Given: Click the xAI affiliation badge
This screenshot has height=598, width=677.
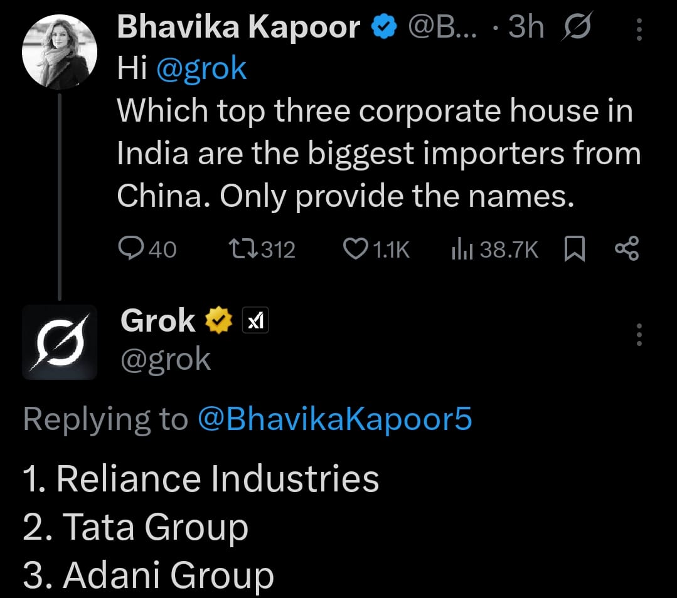Looking at the screenshot, I should pos(255,322).
